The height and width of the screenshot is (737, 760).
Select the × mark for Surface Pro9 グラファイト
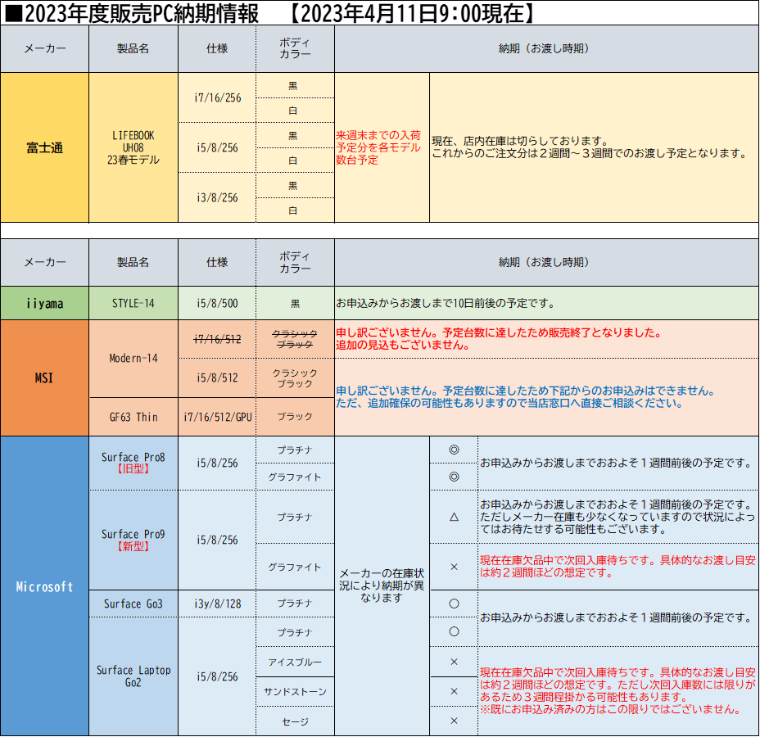(455, 567)
